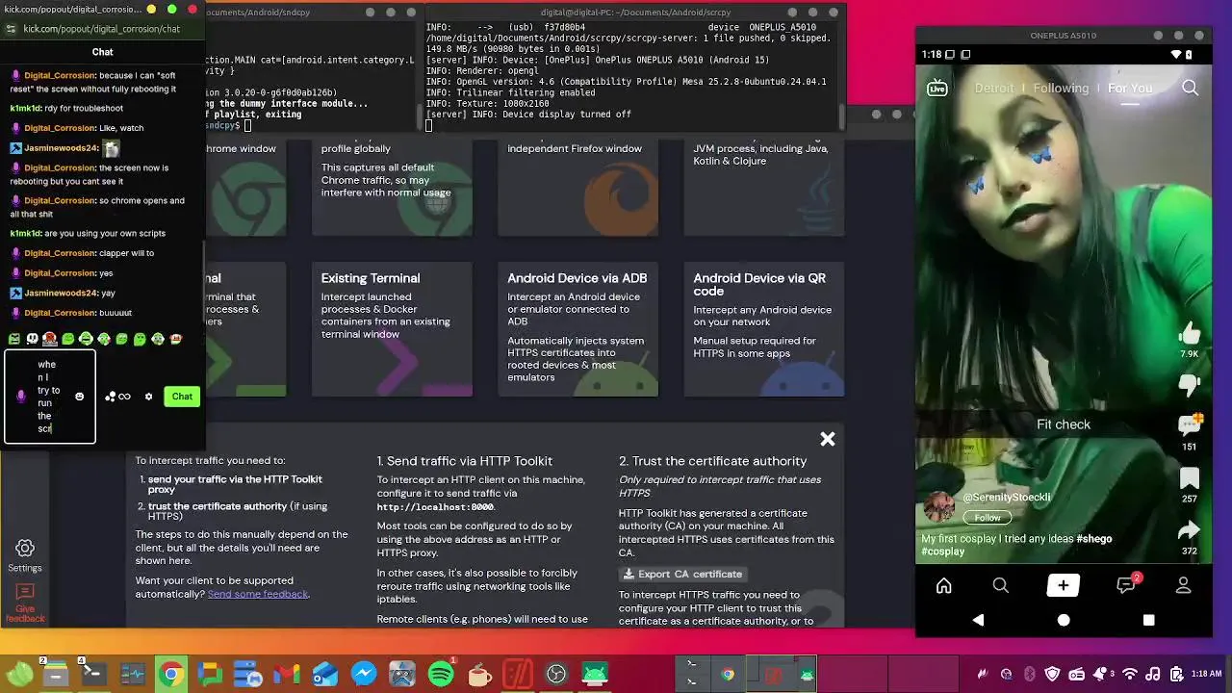Go to Home tab in phone bottom bar
The image size is (1232, 693).
point(943,585)
